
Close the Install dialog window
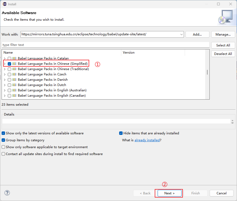[231, 4]
